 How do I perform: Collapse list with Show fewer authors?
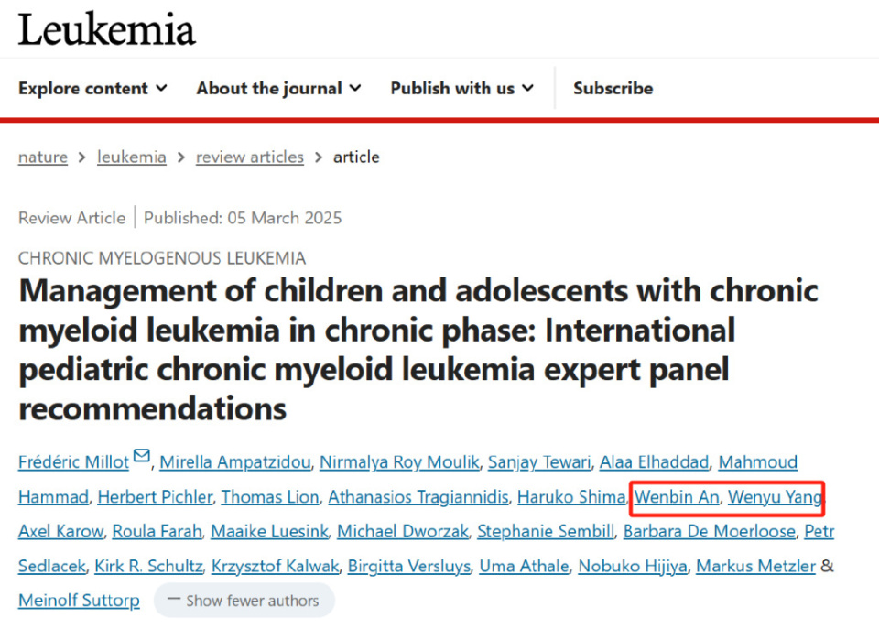tap(244, 602)
